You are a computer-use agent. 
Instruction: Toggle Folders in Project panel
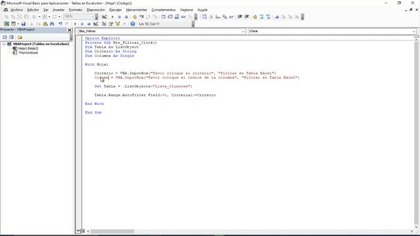click(20, 37)
